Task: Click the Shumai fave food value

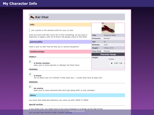Action: pyautogui.click(x=107, y=51)
